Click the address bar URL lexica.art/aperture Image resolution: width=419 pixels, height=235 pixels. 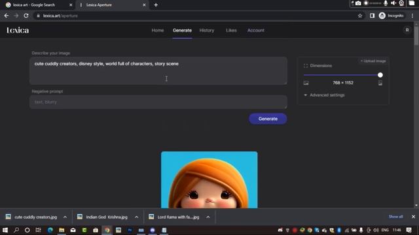60,16
